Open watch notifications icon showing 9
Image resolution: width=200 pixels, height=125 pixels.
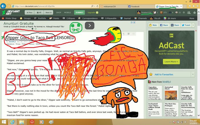[170, 12]
